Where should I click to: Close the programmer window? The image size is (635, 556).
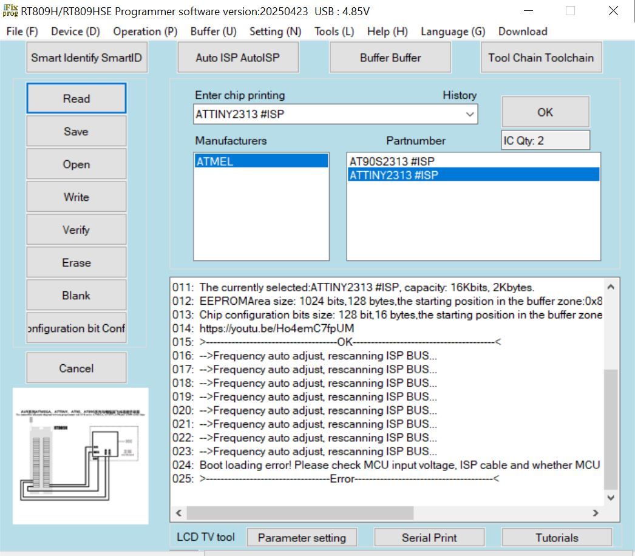coord(613,11)
